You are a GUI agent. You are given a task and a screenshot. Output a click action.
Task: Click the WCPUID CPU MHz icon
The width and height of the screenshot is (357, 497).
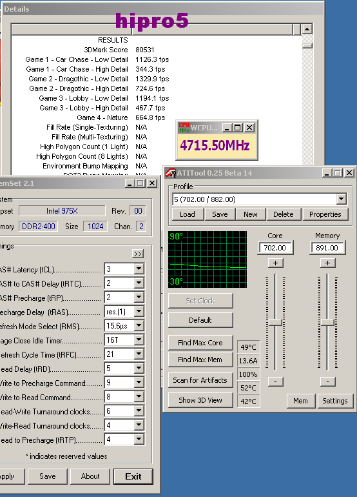pos(184,127)
